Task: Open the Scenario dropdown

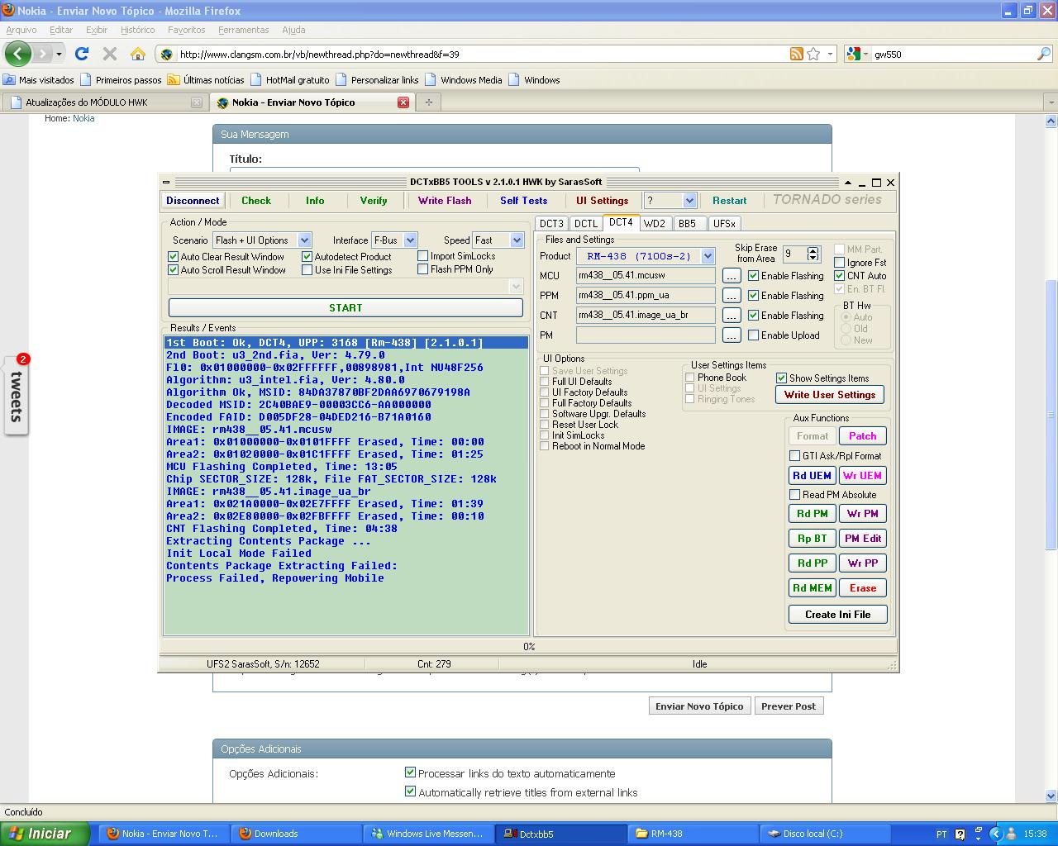Action: coord(304,240)
